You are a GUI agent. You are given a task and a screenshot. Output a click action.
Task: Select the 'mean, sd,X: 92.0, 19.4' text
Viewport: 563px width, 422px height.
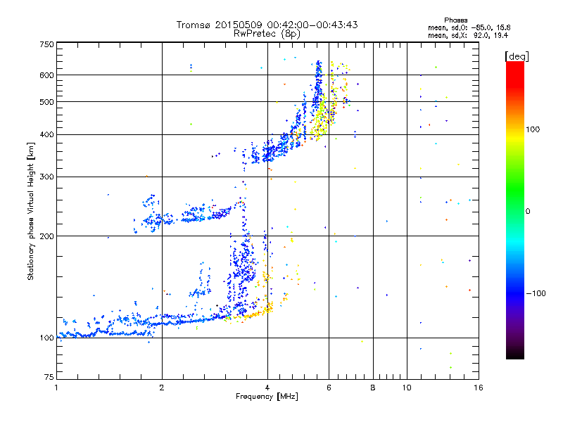[x=468, y=35]
